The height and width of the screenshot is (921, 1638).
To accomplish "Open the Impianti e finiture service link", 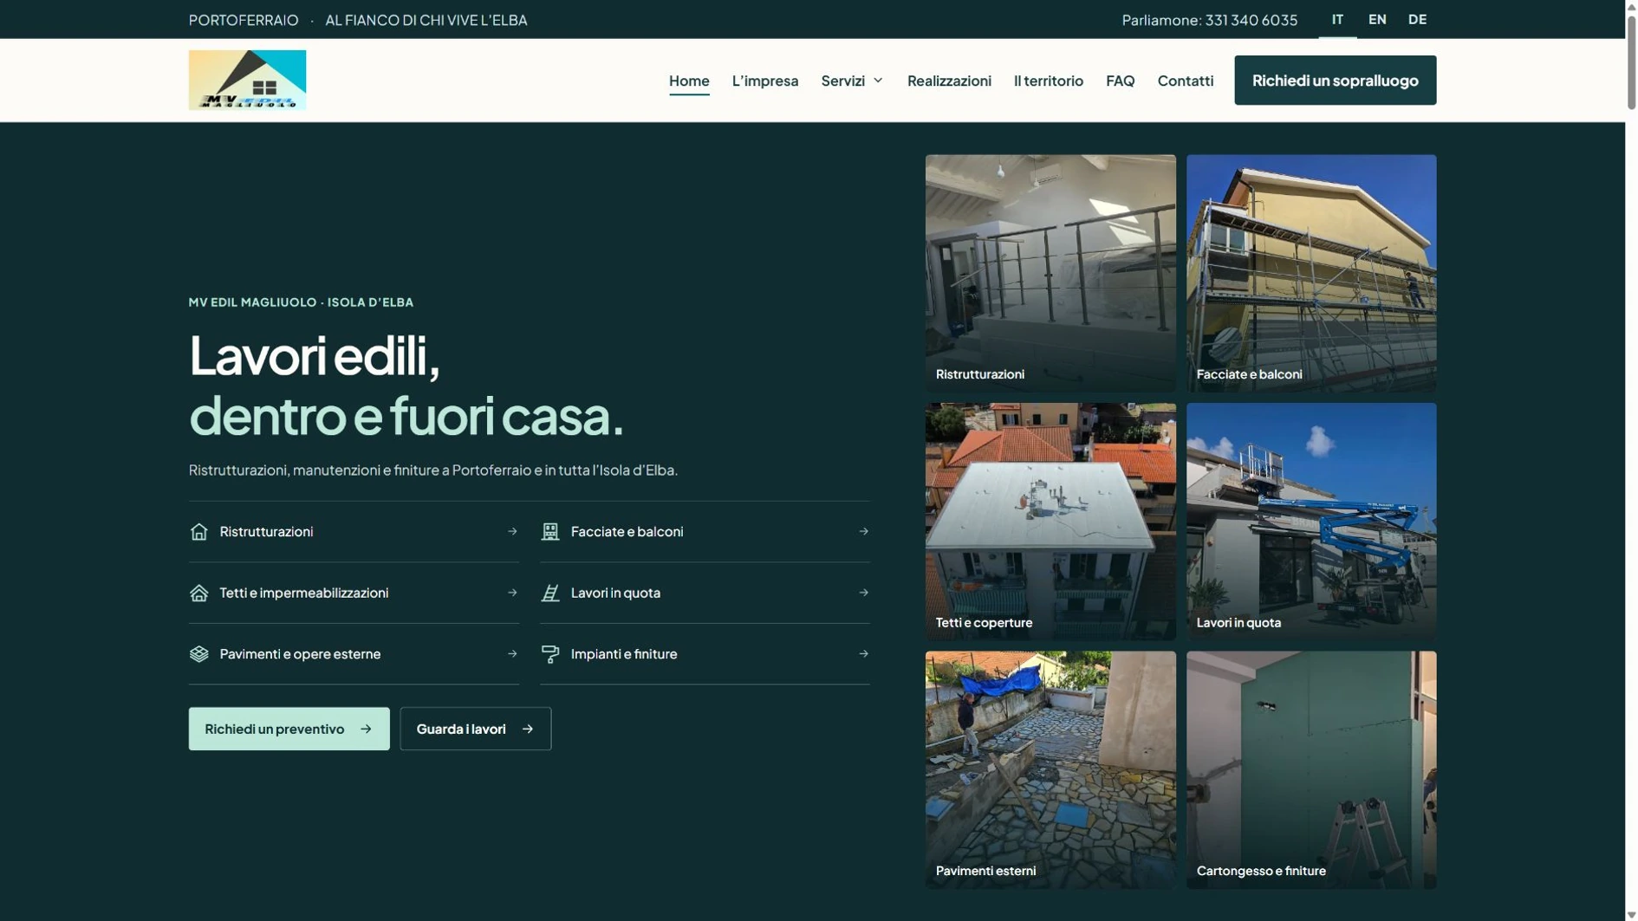I will (x=705, y=654).
